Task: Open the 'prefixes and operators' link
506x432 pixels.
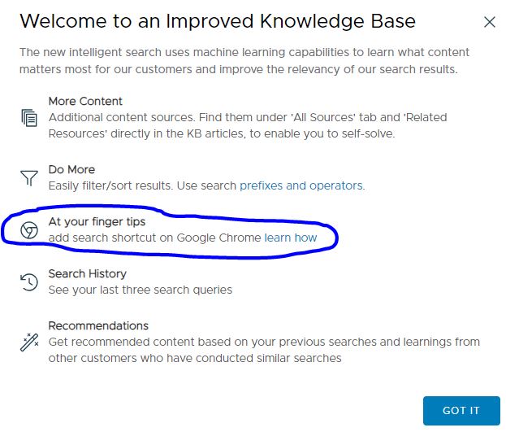Action: [x=301, y=185]
